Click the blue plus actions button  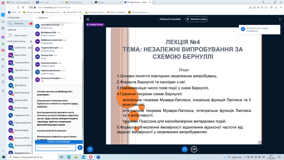point(90,149)
